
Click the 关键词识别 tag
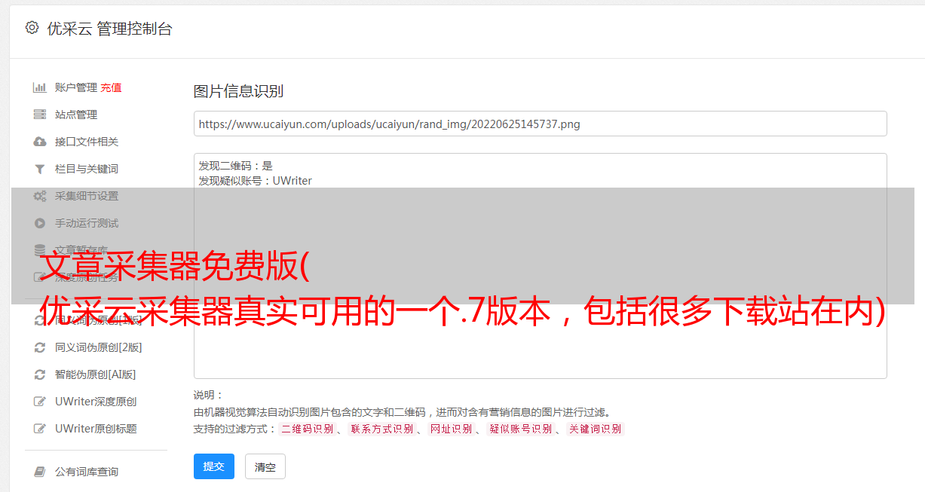(596, 429)
